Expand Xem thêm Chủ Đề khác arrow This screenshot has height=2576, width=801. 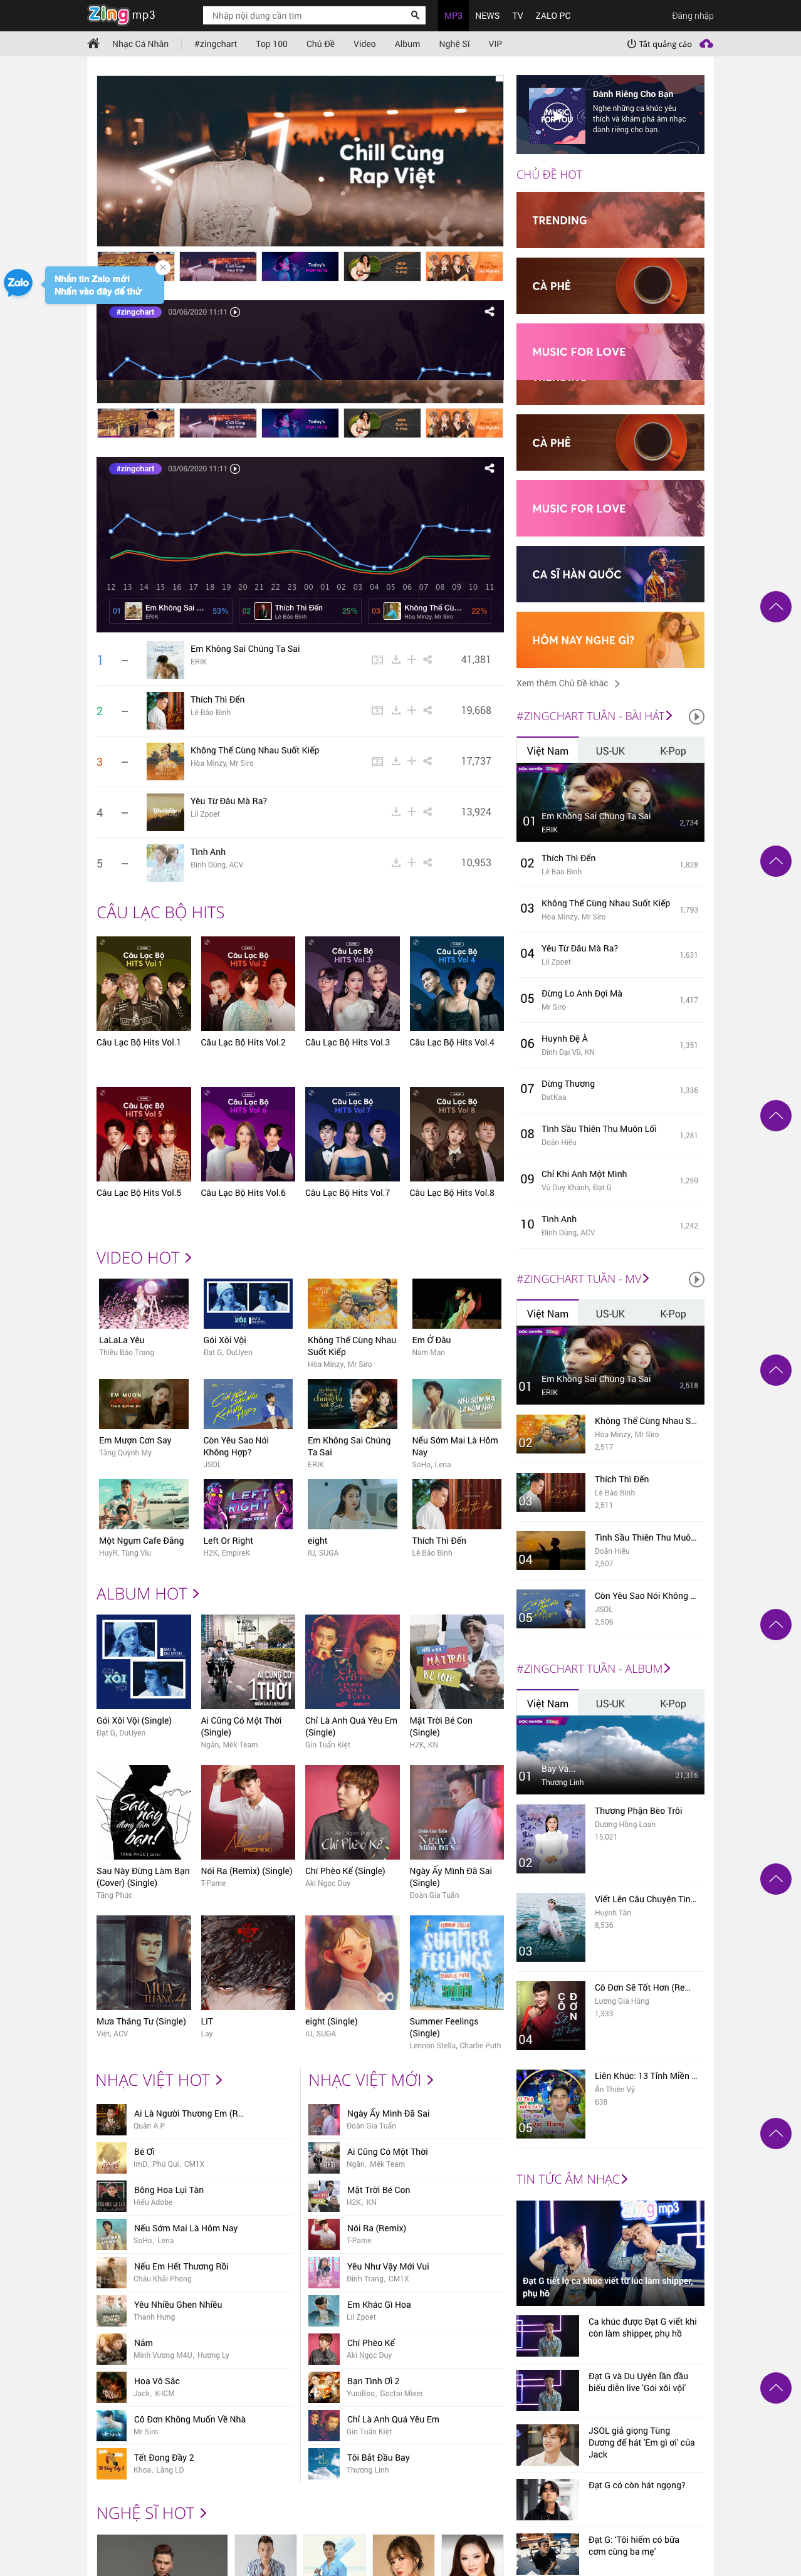(x=617, y=684)
